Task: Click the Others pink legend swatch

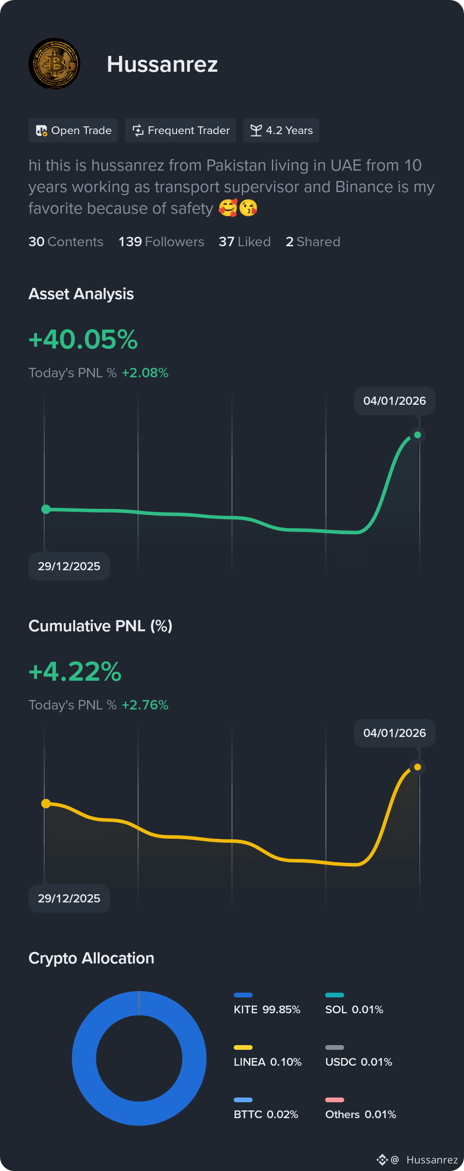Action: (335, 1100)
